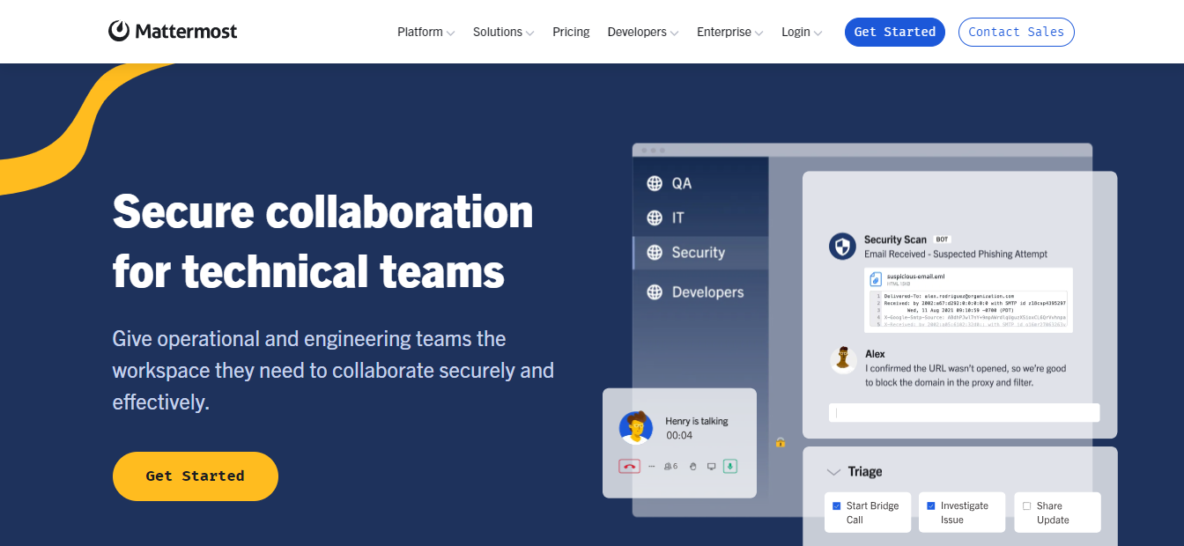Mute the green microphone in call widget
Viewport: 1184px width, 546px height.
[x=729, y=467]
